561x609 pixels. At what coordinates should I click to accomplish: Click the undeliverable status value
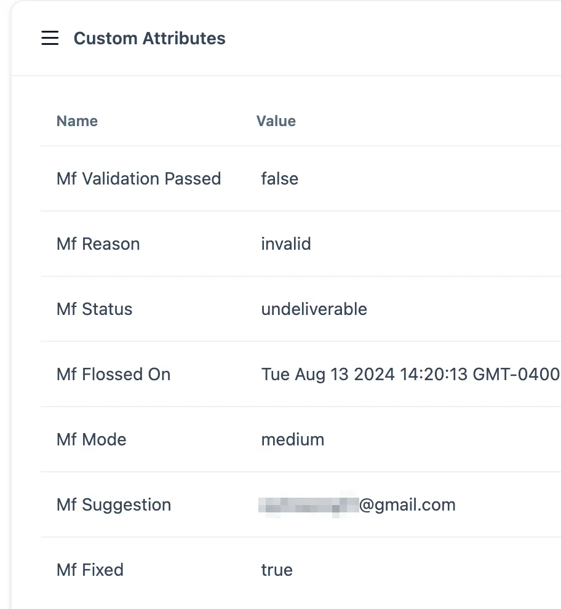coord(314,309)
